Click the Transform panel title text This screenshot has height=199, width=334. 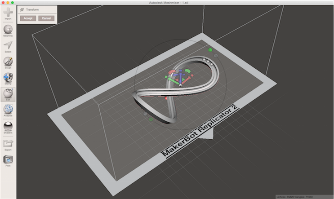click(32, 9)
